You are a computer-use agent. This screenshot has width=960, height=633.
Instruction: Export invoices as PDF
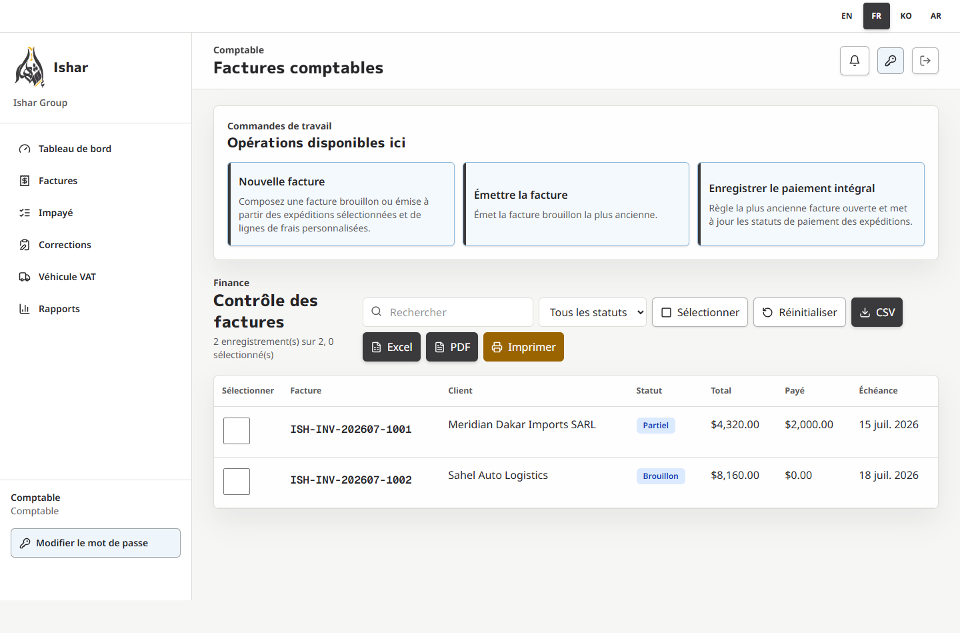click(452, 347)
